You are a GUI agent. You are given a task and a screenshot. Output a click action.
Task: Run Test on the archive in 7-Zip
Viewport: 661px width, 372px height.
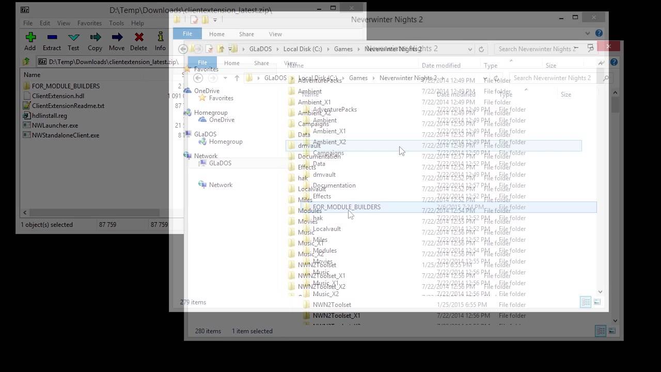pos(73,41)
